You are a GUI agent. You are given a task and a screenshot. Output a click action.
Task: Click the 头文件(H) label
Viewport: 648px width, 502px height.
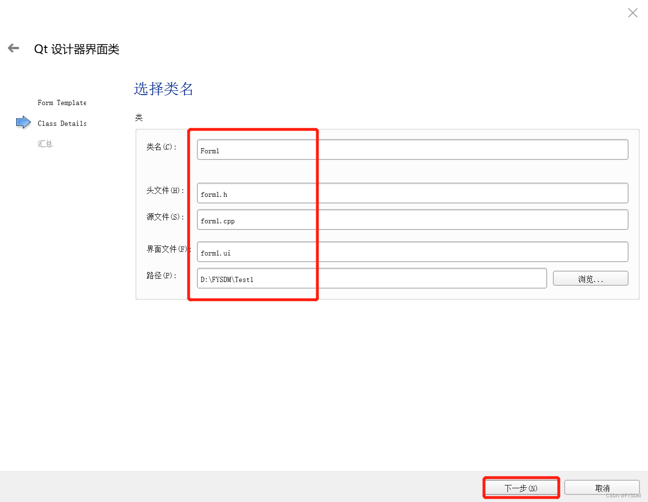165,191
